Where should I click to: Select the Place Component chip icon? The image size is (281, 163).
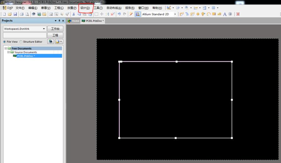pyautogui.click(x=230, y=14)
